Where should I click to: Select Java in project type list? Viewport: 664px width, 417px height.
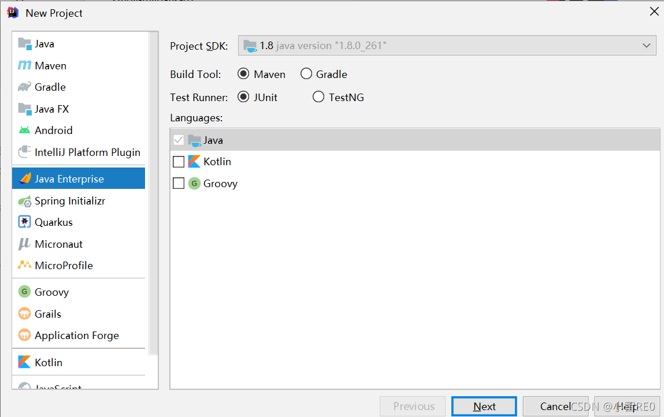(x=79, y=43)
